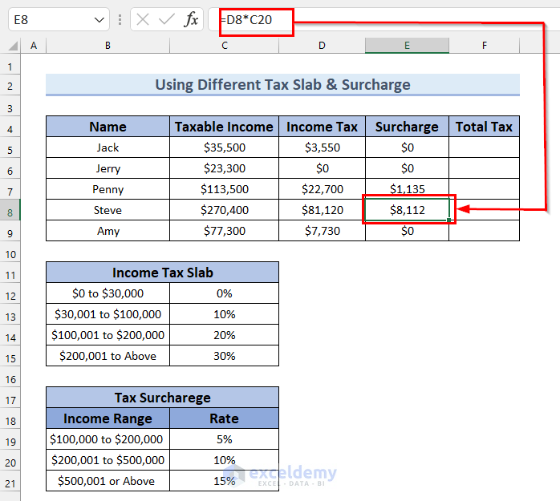Click the Select All corner triangle

click(13, 46)
